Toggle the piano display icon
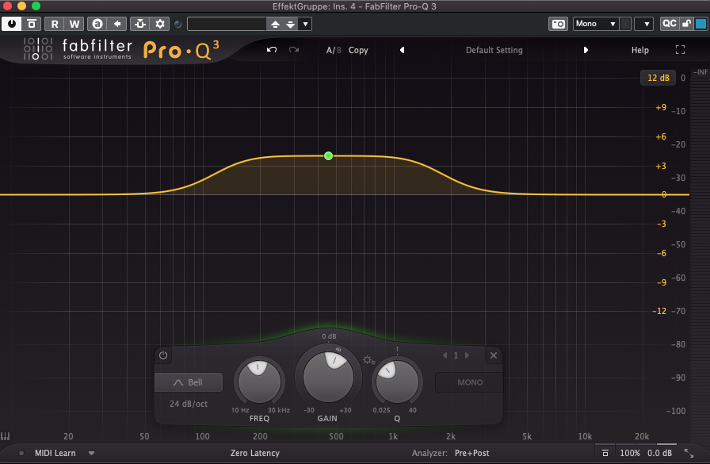 click(x=5, y=436)
